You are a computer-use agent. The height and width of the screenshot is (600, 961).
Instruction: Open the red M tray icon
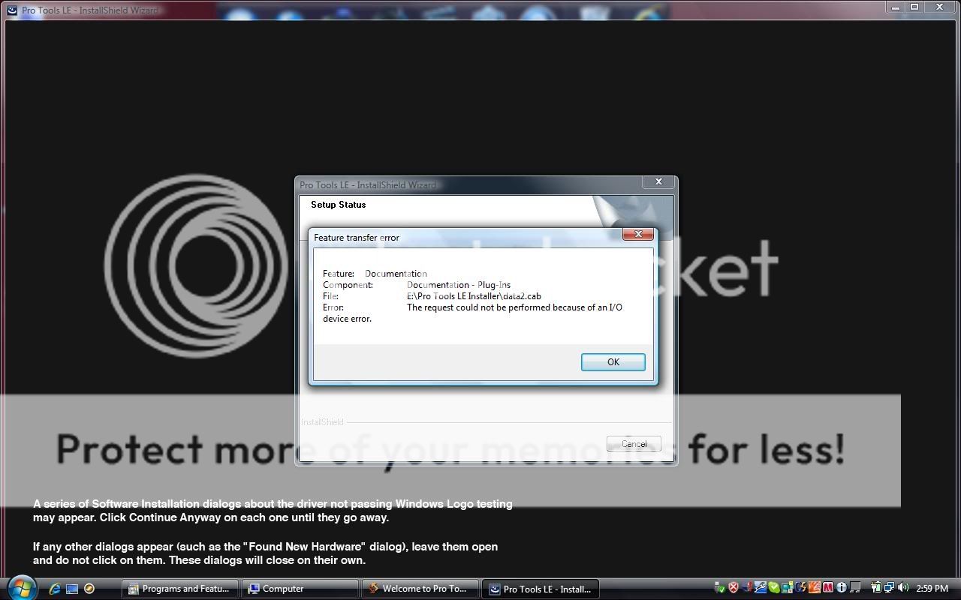tap(828, 588)
